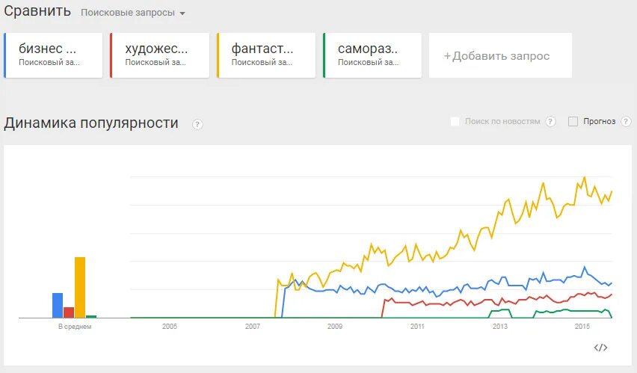Screen dimensions: 637x373
Task: Open embed code icon below chart
Action: tap(600, 348)
